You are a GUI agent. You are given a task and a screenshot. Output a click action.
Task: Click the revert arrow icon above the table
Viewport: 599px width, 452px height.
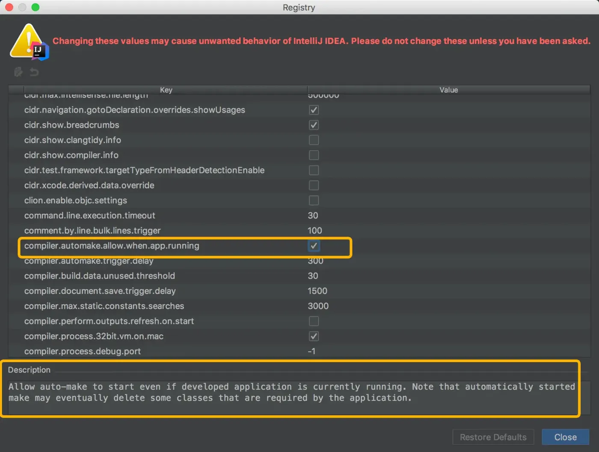pyautogui.click(x=34, y=72)
